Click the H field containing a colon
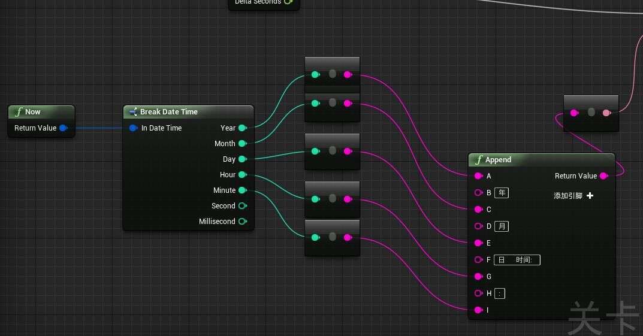This screenshot has height=336, width=643. point(500,293)
